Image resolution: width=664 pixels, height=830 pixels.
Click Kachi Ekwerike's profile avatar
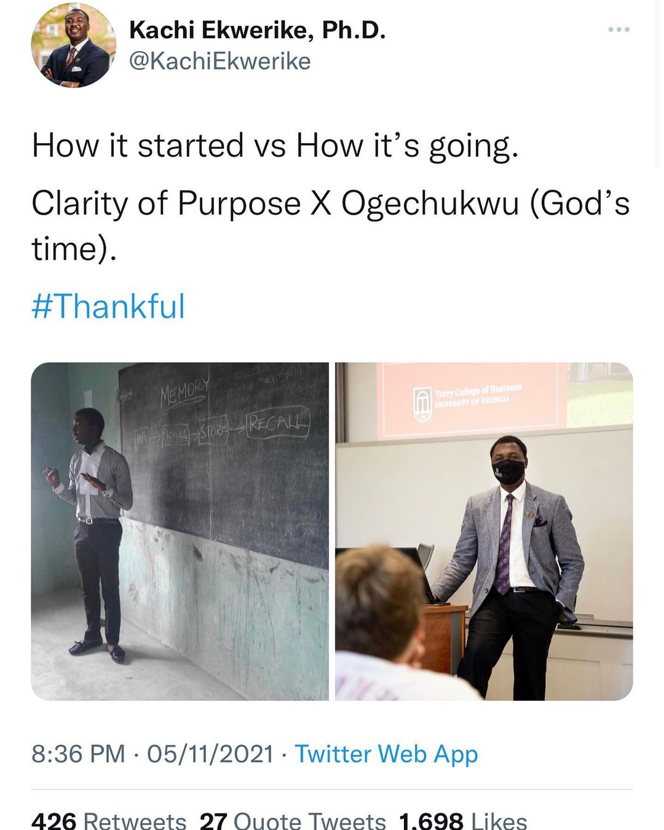click(73, 45)
